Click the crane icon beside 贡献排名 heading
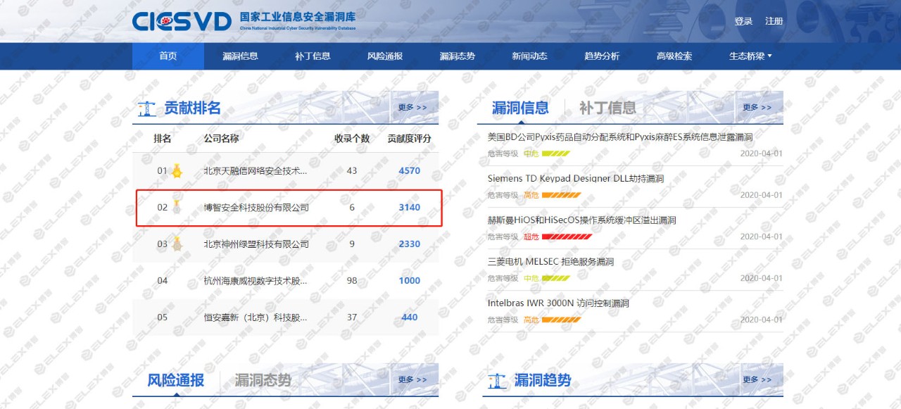 (146, 107)
